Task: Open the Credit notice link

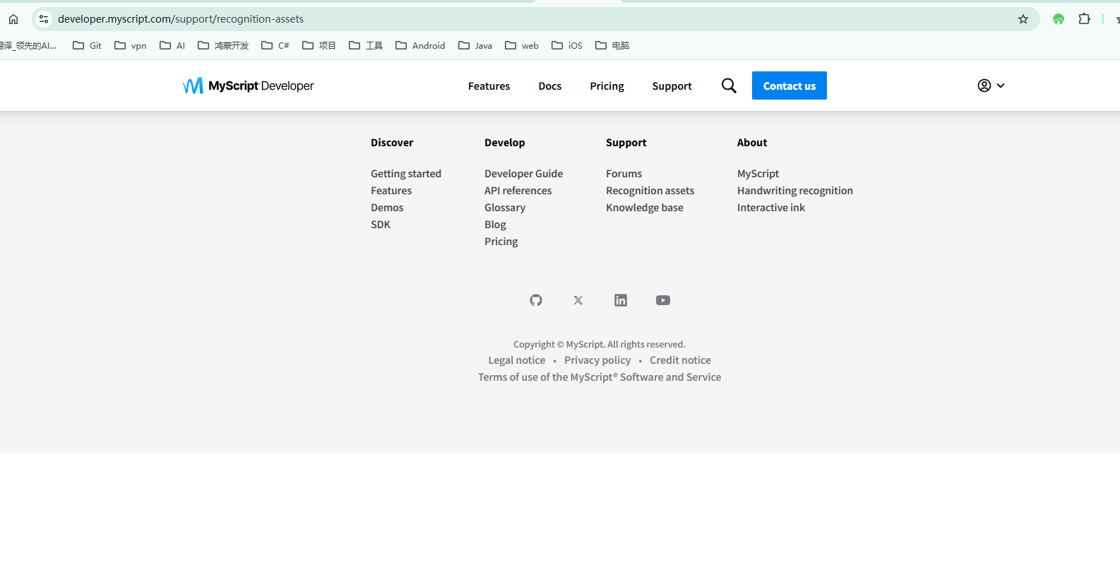Action: 680,360
